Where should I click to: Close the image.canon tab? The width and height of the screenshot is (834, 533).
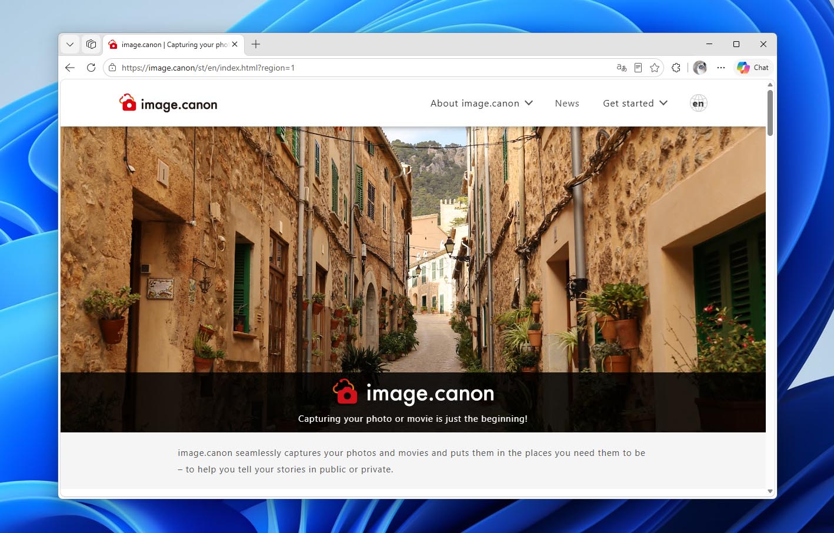[x=235, y=44]
